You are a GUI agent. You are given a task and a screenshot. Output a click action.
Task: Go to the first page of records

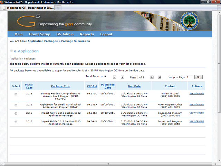(115, 77)
